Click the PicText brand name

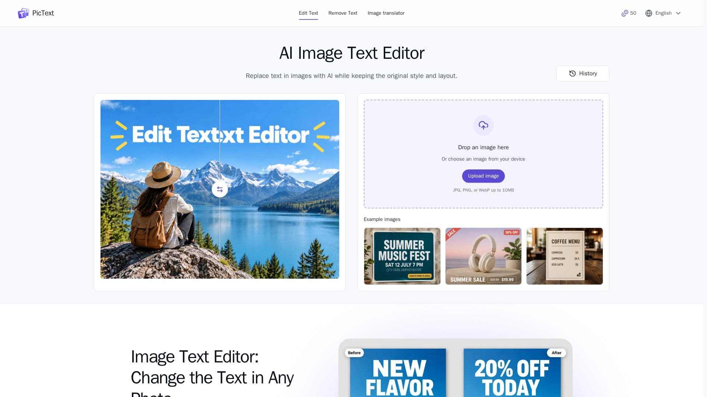pyautogui.click(x=43, y=13)
